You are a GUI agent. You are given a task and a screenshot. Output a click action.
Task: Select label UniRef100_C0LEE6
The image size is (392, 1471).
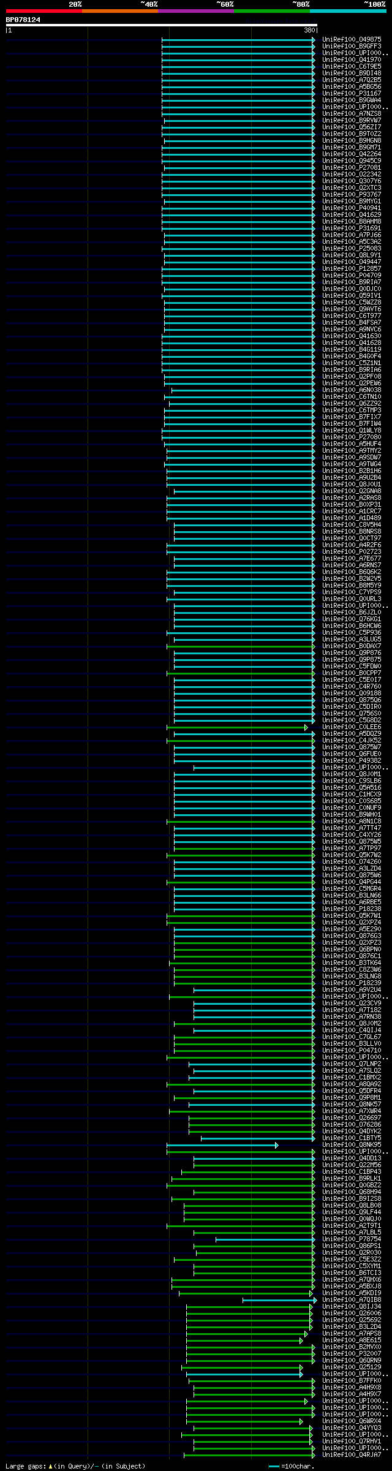point(352,727)
